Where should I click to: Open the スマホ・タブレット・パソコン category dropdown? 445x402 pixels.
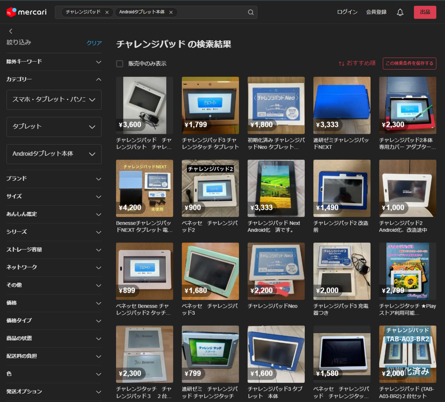click(x=54, y=100)
